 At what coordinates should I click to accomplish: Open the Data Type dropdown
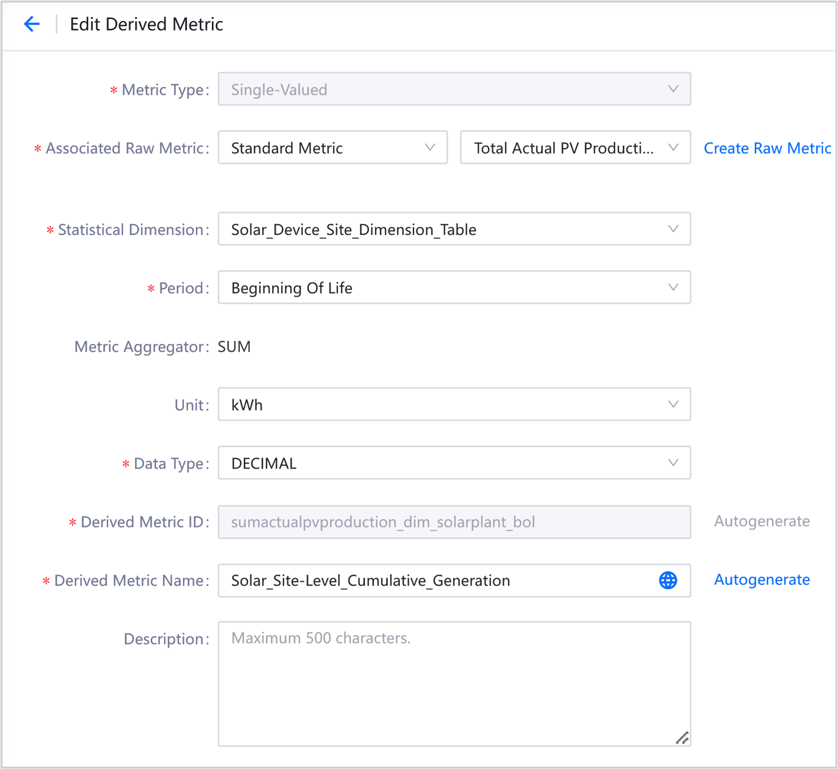tap(454, 463)
